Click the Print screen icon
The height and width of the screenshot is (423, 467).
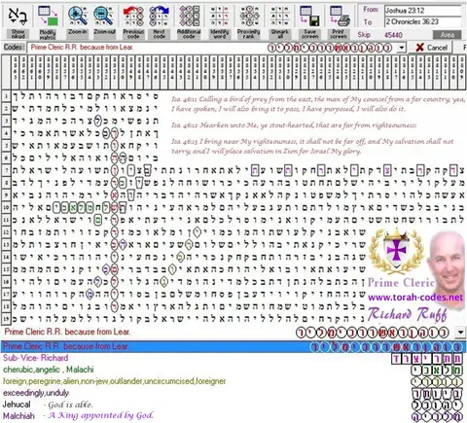339,17
